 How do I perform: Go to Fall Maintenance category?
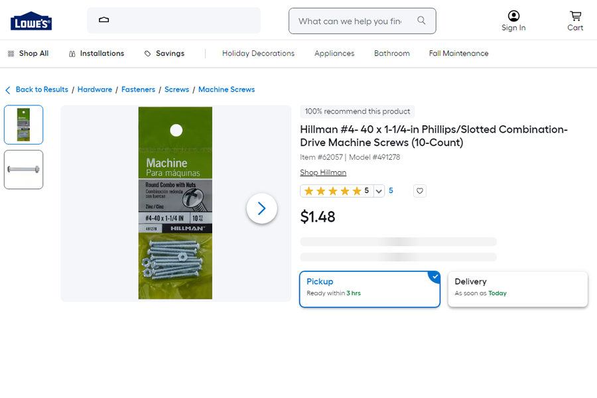pyautogui.click(x=459, y=53)
